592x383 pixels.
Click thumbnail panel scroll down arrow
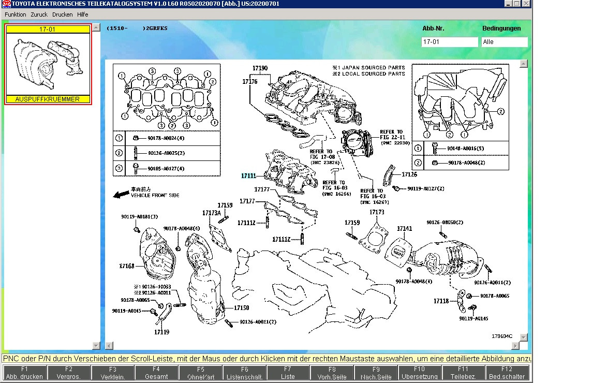96,345
